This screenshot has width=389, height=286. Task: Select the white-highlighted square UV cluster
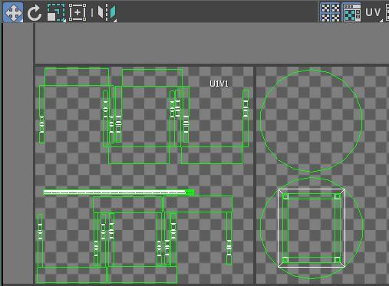312,228
